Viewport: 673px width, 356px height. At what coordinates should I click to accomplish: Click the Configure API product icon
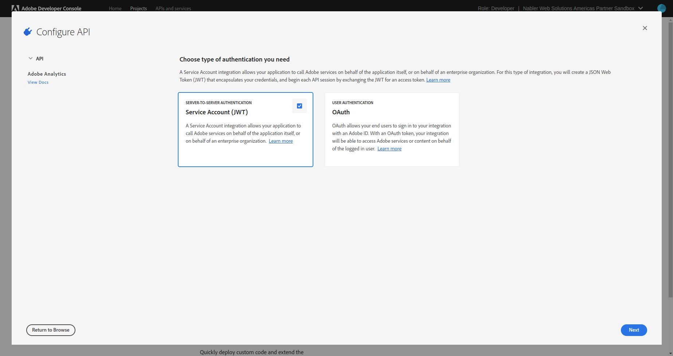click(28, 31)
